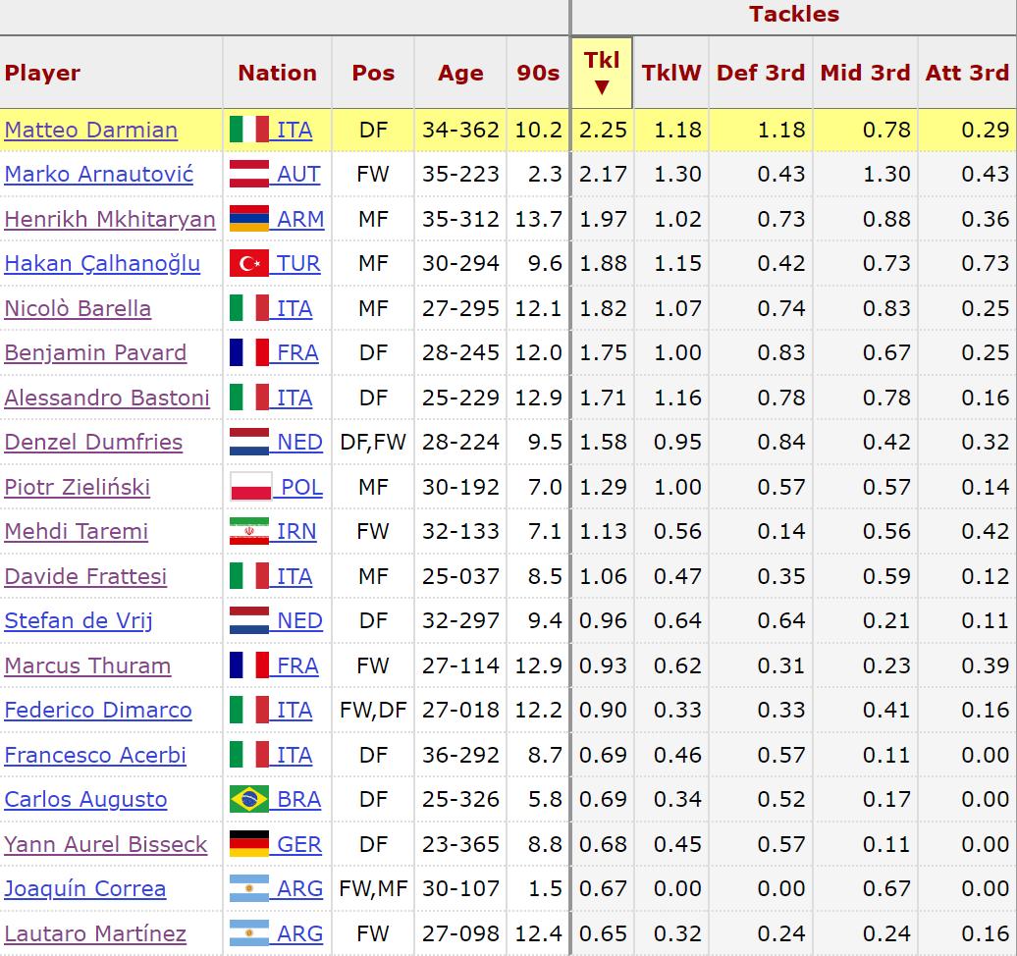Click Armenia flag icon in Mkhitaryan row
Image resolution: width=1017 pixels, height=956 pixels.
click(248, 219)
